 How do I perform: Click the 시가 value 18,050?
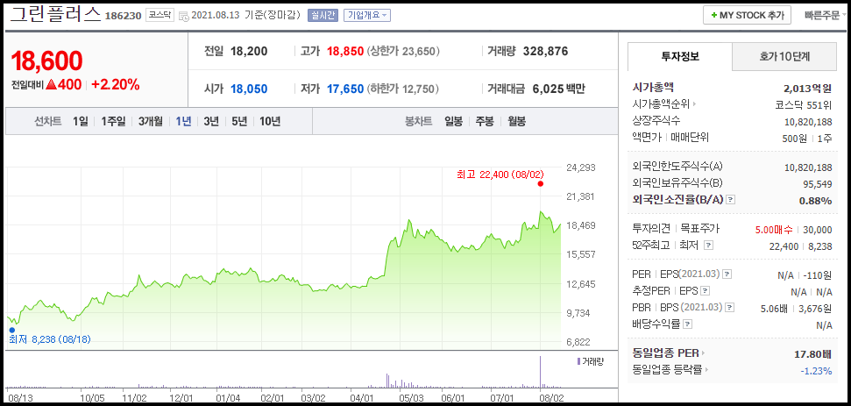[x=249, y=89]
